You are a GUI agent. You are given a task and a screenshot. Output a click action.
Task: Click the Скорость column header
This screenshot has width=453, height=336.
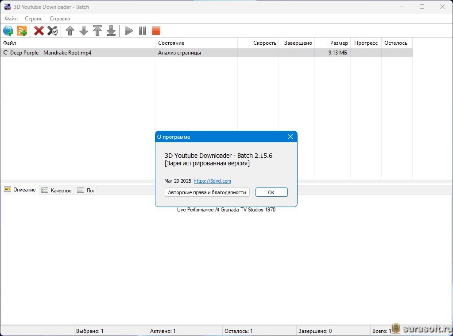click(x=258, y=43)
